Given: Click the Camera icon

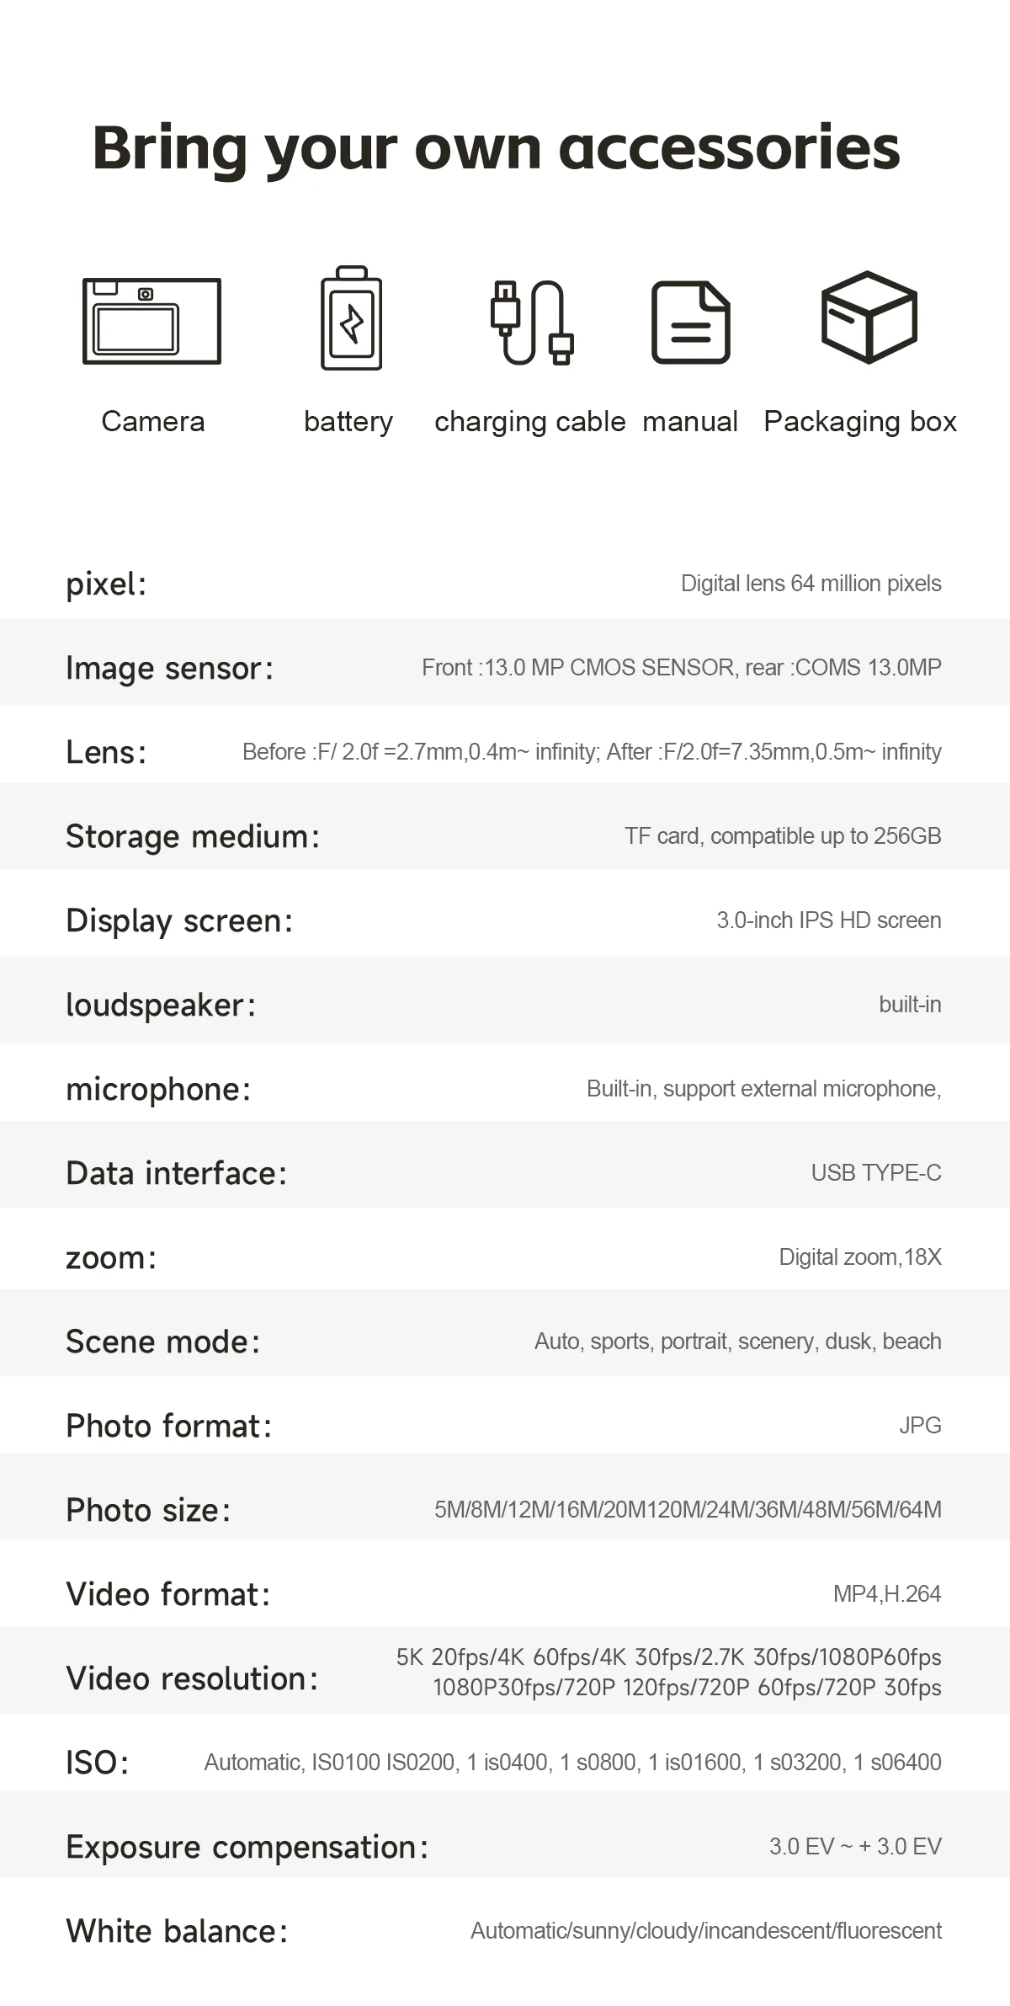Looking at the screenshot, I should click(x=151, y=321).
